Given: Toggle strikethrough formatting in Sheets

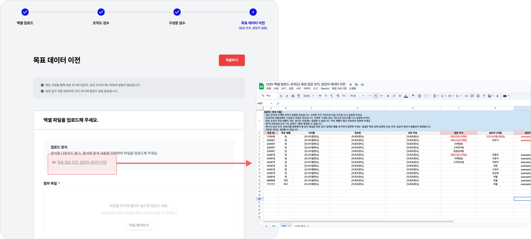Looking at the screenshot, I should coord(400,96).
